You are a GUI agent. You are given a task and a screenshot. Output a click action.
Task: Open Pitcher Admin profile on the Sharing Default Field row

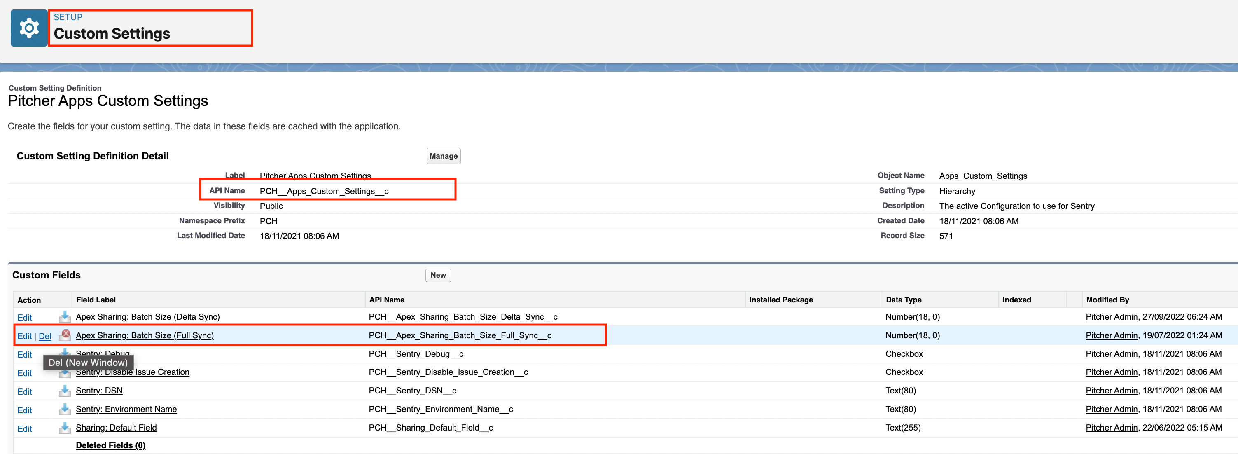[x=1111, y=428]
